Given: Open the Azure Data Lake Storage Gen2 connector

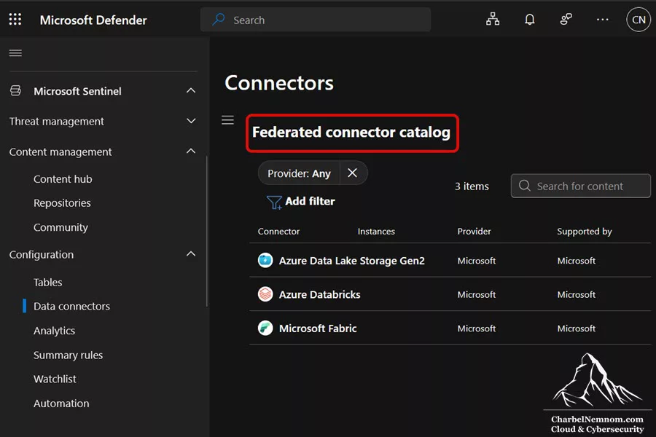Looking at the screenshot, I should (351, 261).
